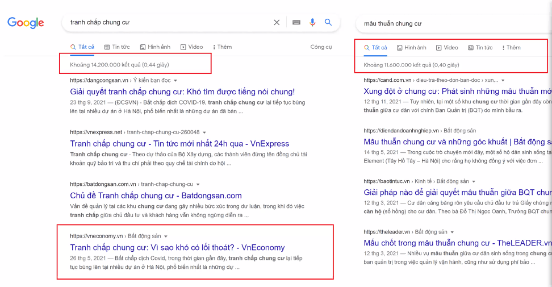Submit search with the magnifier icon

(328, 23)
